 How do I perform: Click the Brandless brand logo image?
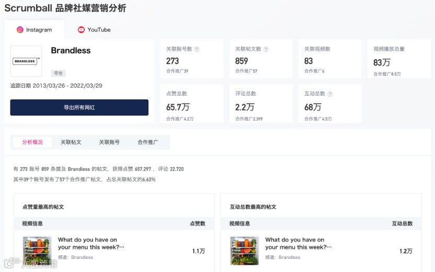[26, 61]
